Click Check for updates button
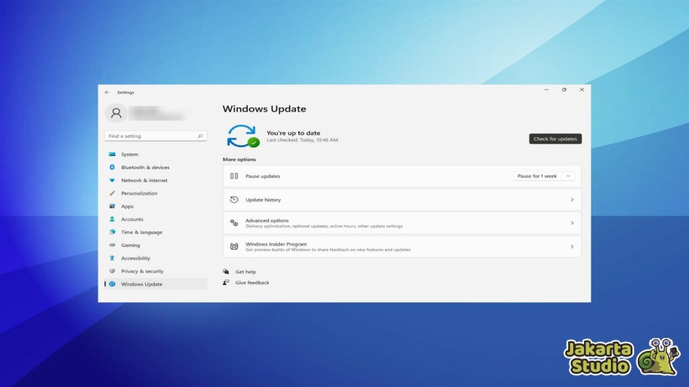689x387 pixels. click(555, 138)
